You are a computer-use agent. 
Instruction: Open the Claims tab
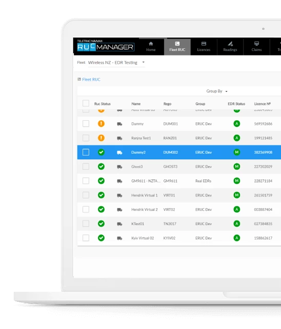256,47
